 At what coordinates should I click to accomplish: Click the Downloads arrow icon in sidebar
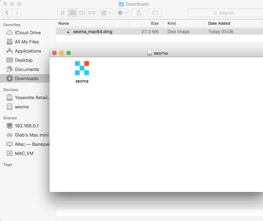[x=10, y=78]
